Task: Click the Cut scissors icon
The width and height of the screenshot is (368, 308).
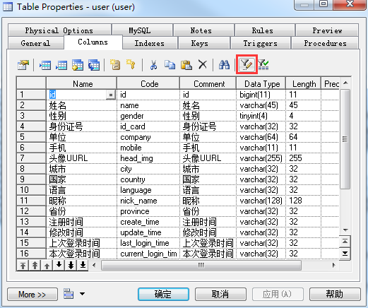Action: (153, 65)
